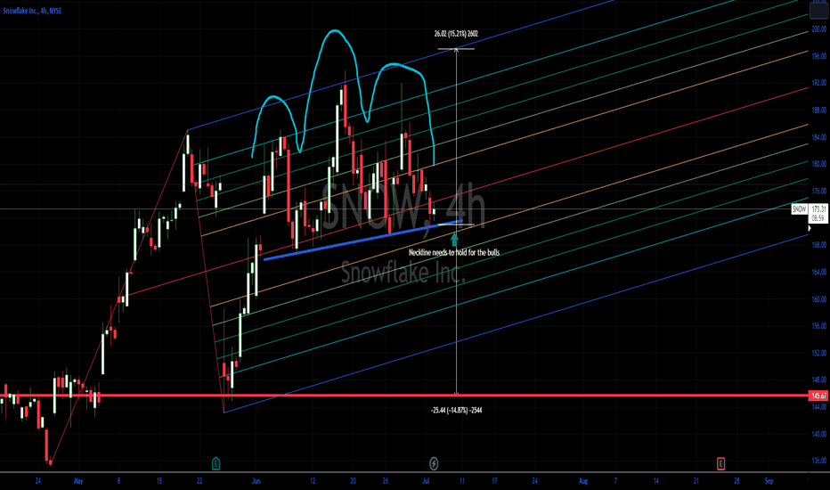The width and height of the screenshot is (830, 490).
Task: Click the 22 date label before Jun
Action: [199, 481]
